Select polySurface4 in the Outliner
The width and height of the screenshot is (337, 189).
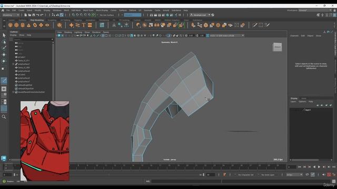click(x=24, y=71)
